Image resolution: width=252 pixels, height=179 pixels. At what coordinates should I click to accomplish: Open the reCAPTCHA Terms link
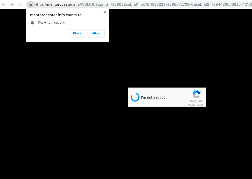[x=200, y=105]
